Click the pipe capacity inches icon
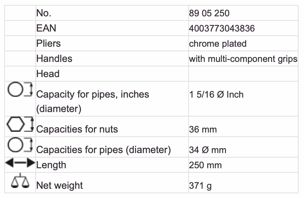 [21, 90]
